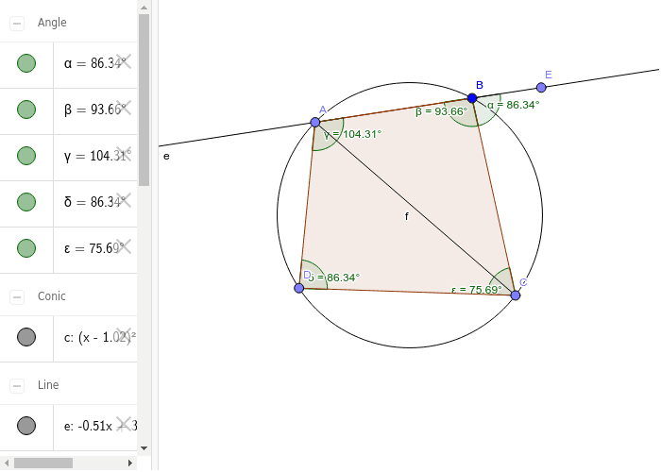Click the α = 86.34° label near B
Viewport: 661px width, 472px height.
click(514, 105)
